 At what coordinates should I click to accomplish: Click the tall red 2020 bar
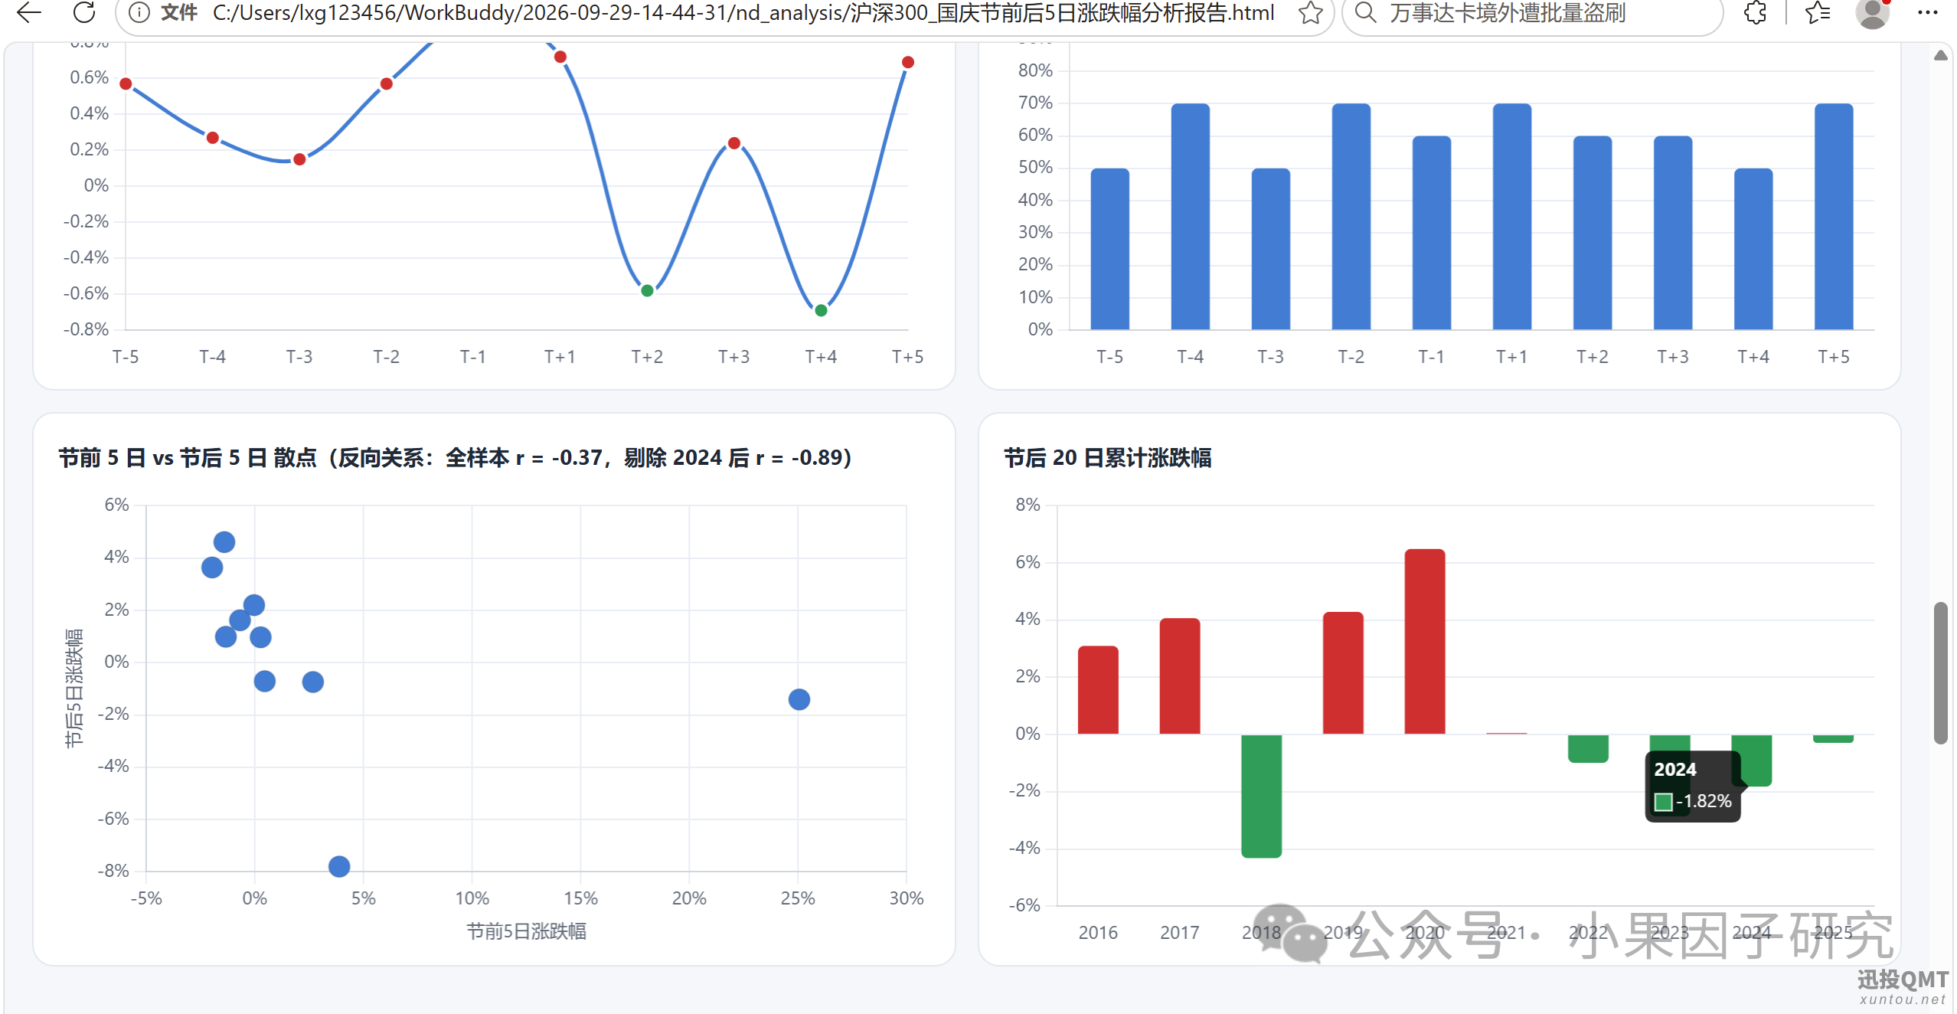pos(1425,642)
